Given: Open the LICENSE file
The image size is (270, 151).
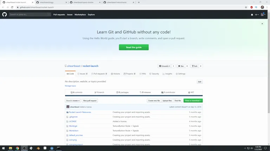Looking at the screenshot, I should (x=73, y=122).
